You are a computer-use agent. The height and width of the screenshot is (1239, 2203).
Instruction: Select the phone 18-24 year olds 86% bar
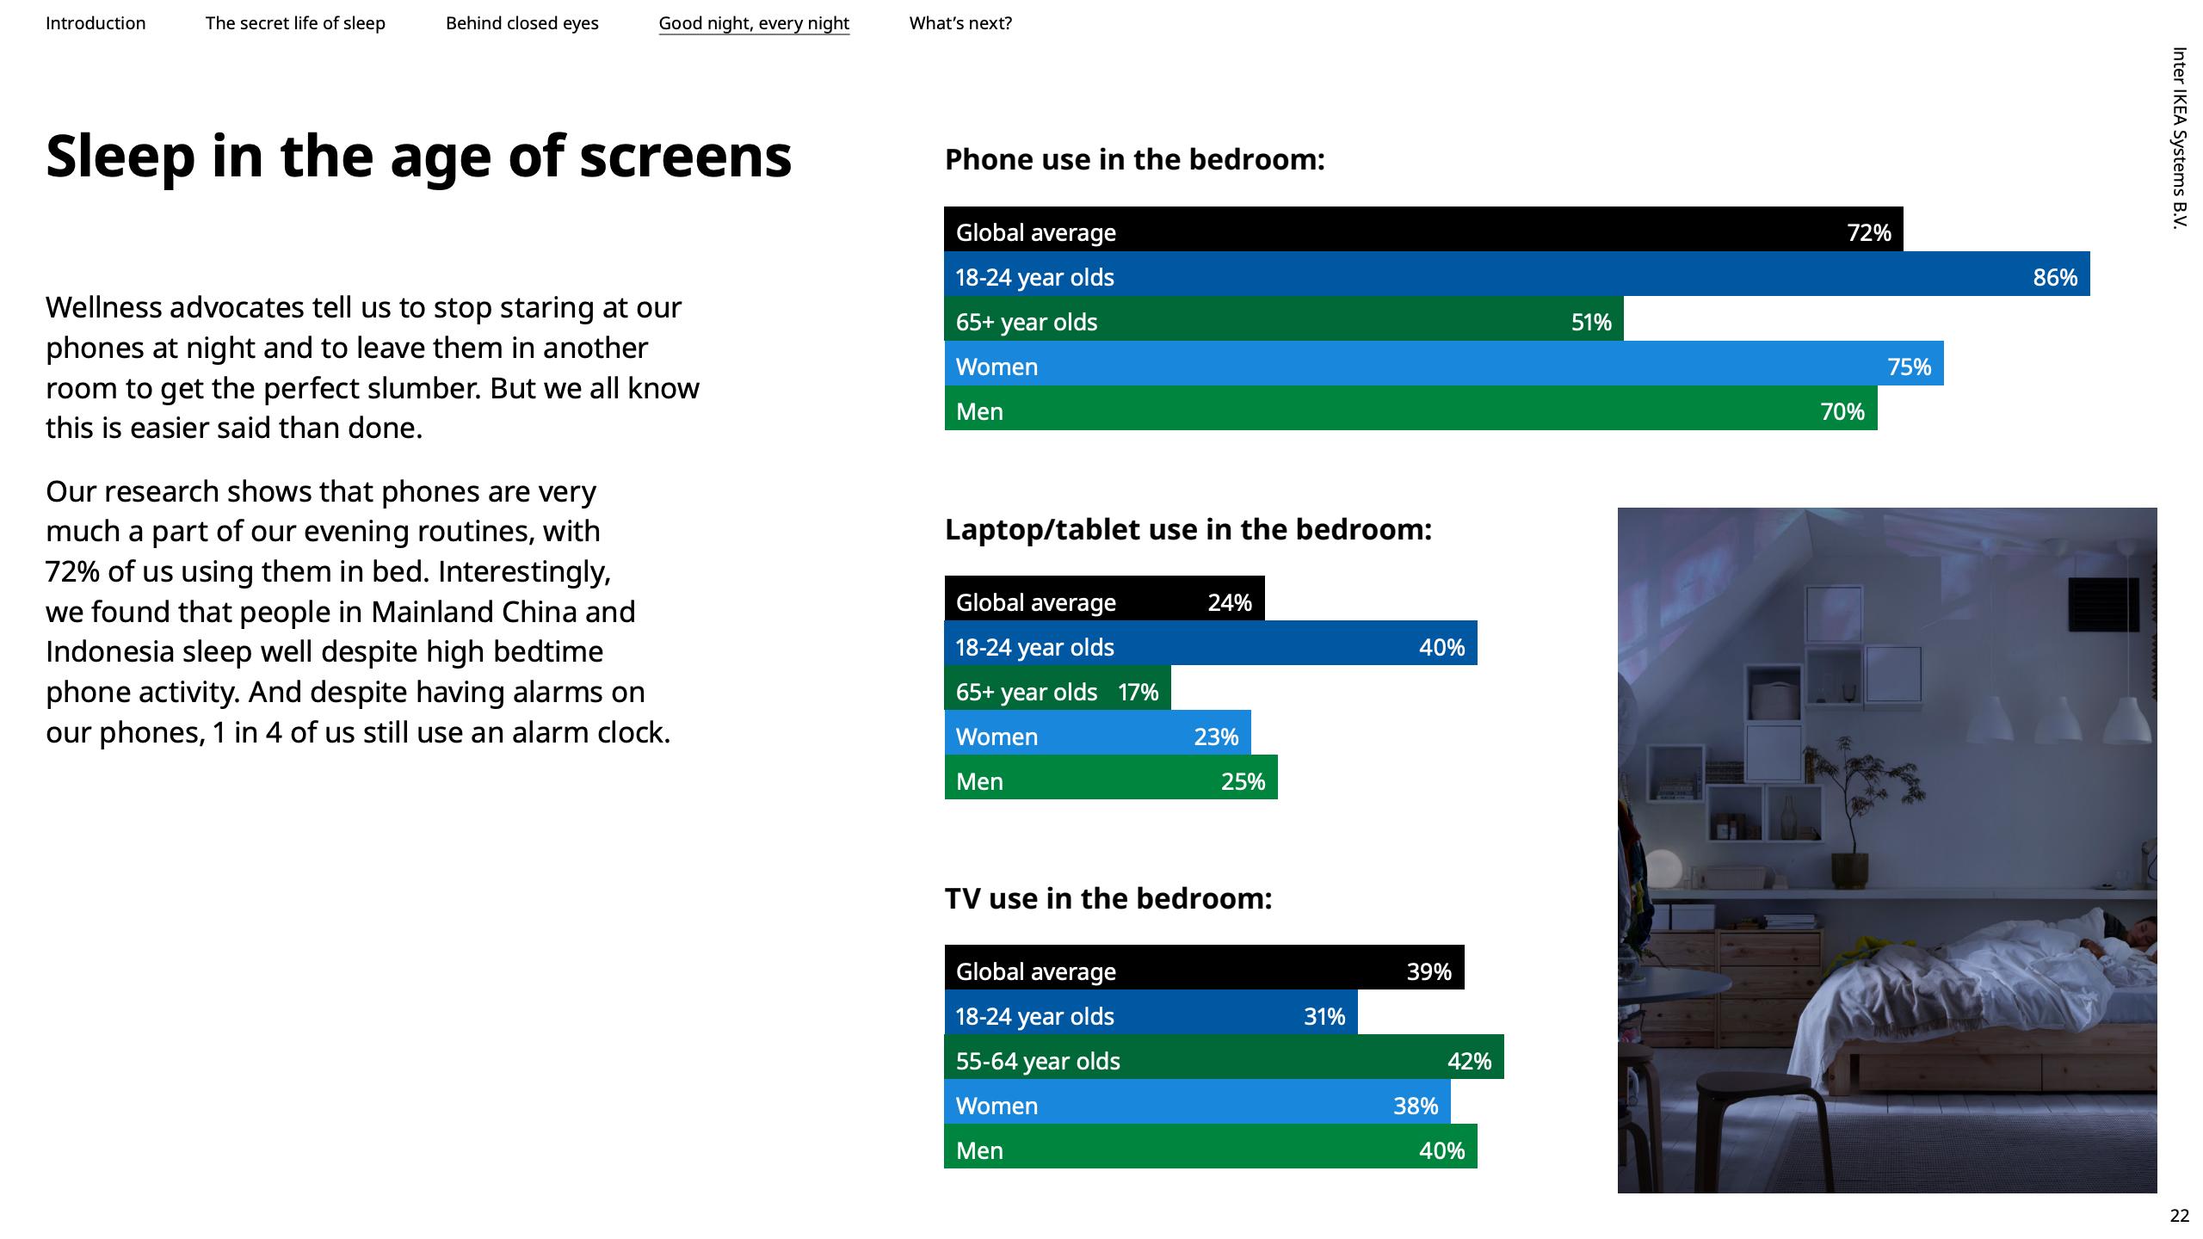1517,274
